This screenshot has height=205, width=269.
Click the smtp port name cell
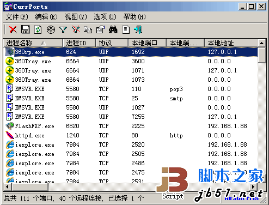[176, 99]
